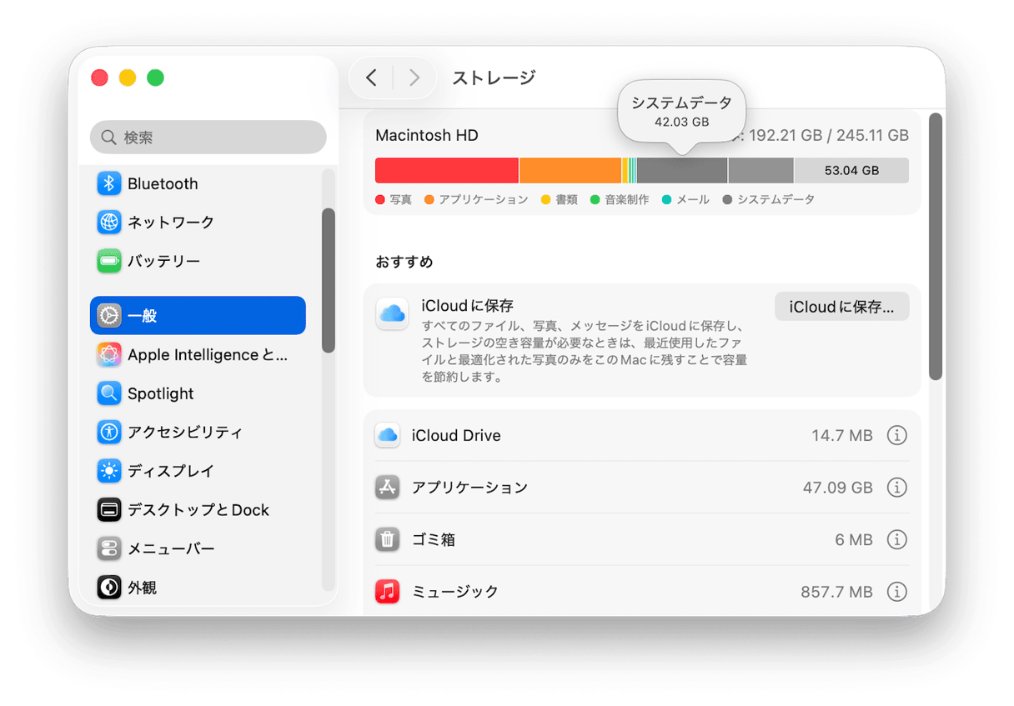This screenshot has width=1014, height=706.
Task: Open Apple Intelligence settings
Action: coord(198,355)
